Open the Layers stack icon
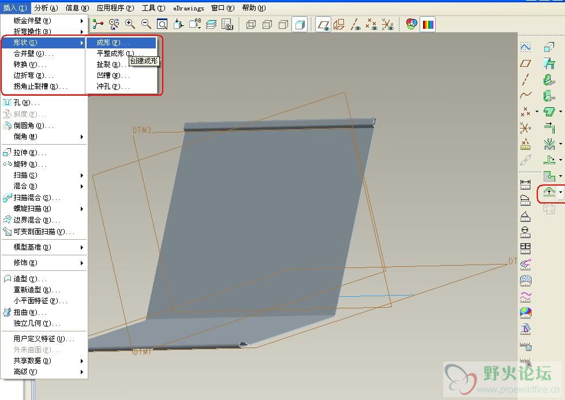 (x=211, y=24)
